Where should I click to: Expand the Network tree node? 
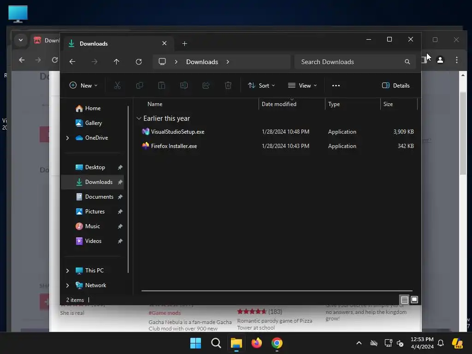67,285
